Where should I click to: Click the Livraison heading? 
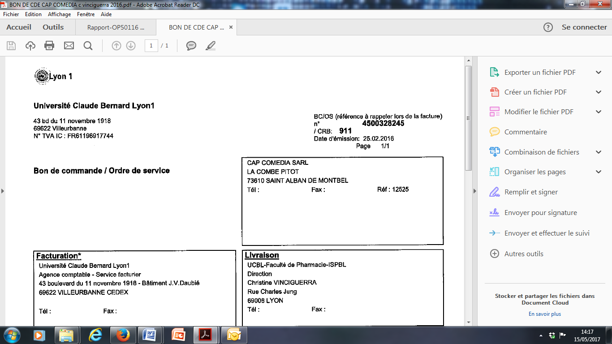262,255
